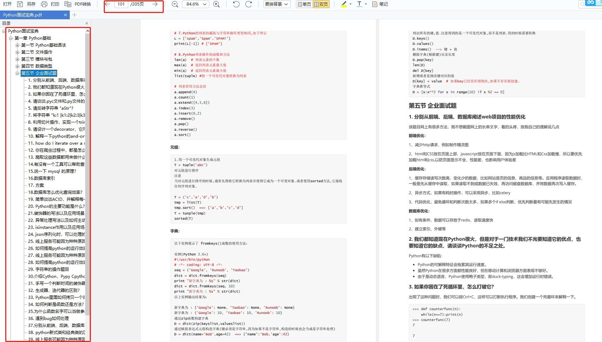Click the search magnifier icon at top right

582,4
